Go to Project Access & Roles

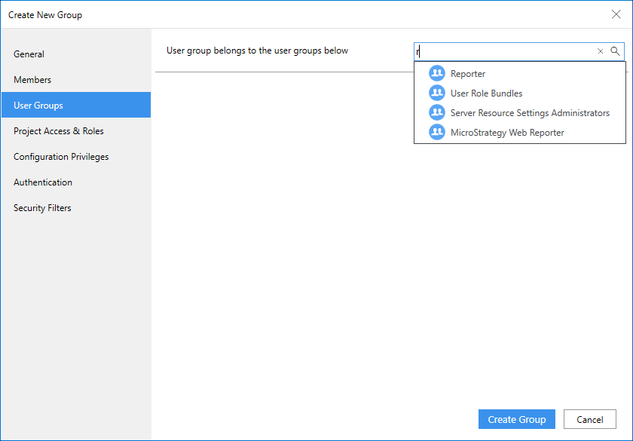[x=59, y=131]
